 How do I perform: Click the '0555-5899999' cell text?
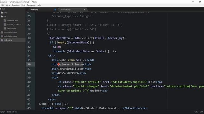tap(68, 73)
